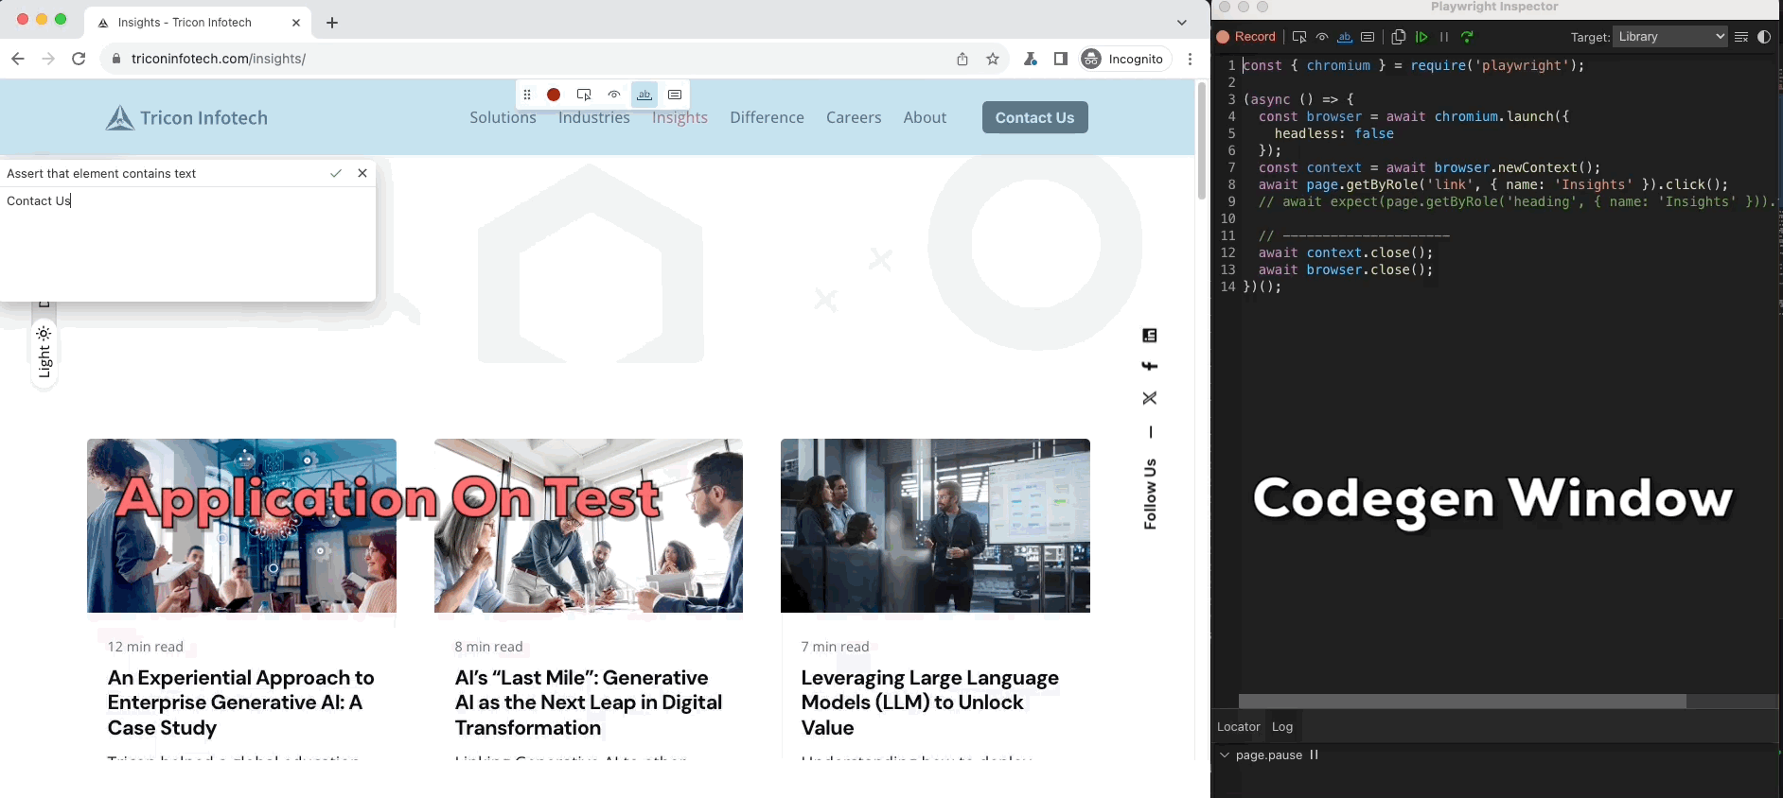Click the Share icon in address bar
1783x798 pixels.
tap(962, 59)
